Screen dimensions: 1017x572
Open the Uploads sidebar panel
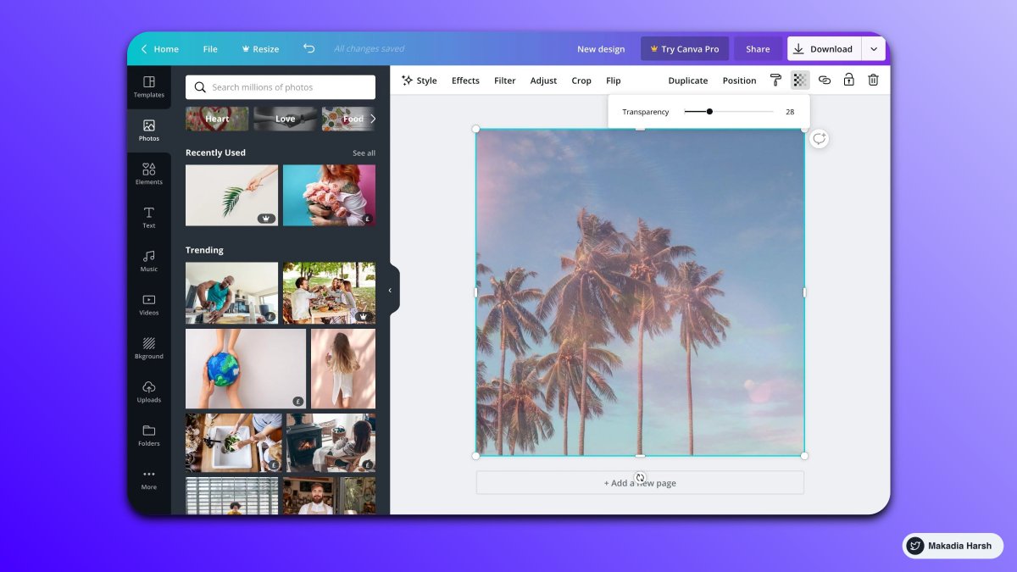click(149, 392)
